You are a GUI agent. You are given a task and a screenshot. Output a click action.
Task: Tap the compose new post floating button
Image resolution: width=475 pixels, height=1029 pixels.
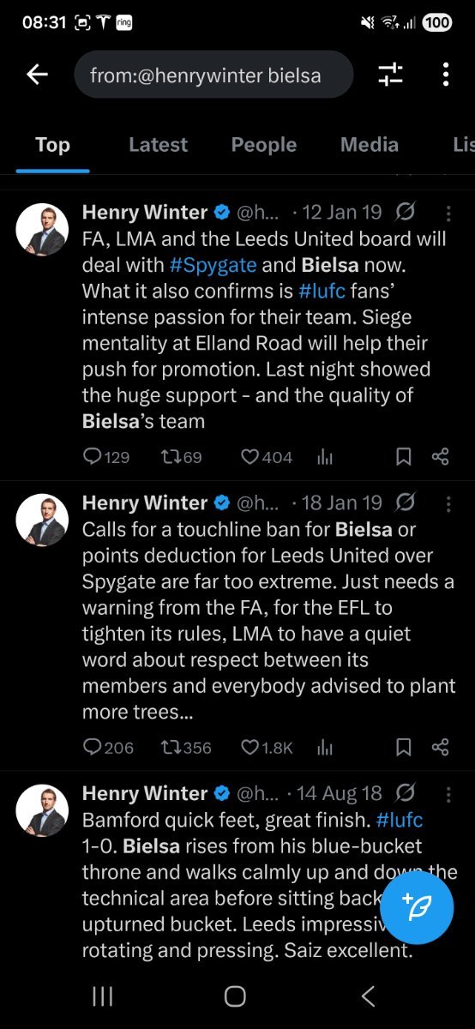tap(417, 907)
